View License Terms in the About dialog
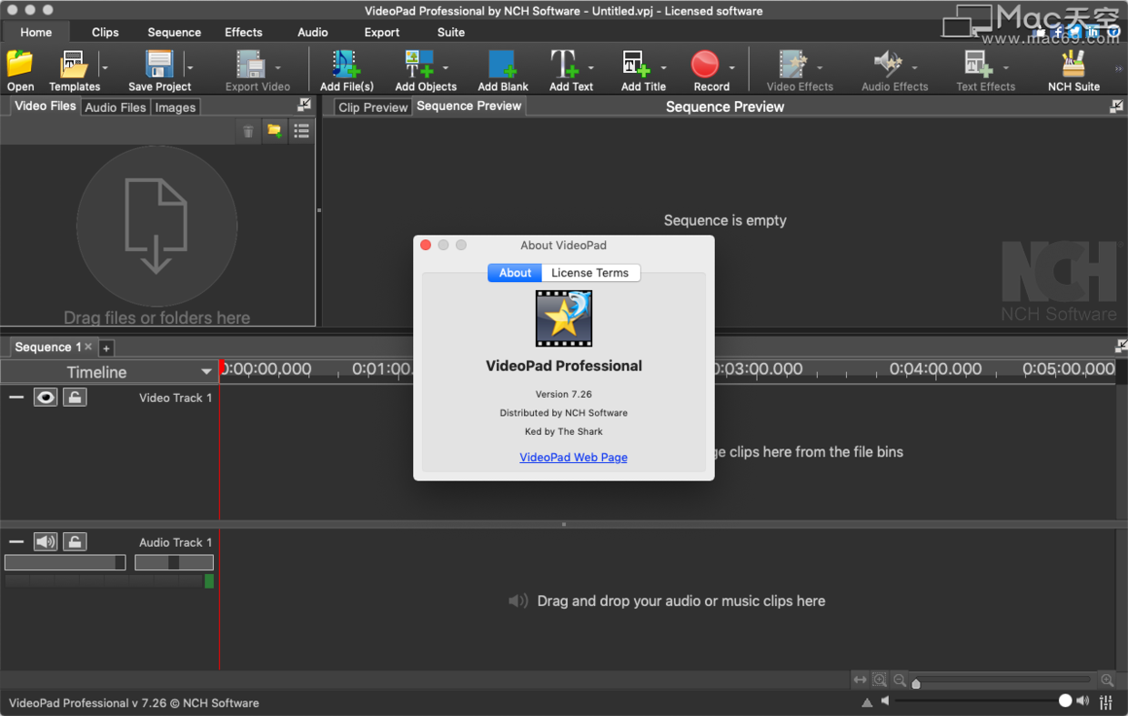 (x=590, y=273)
